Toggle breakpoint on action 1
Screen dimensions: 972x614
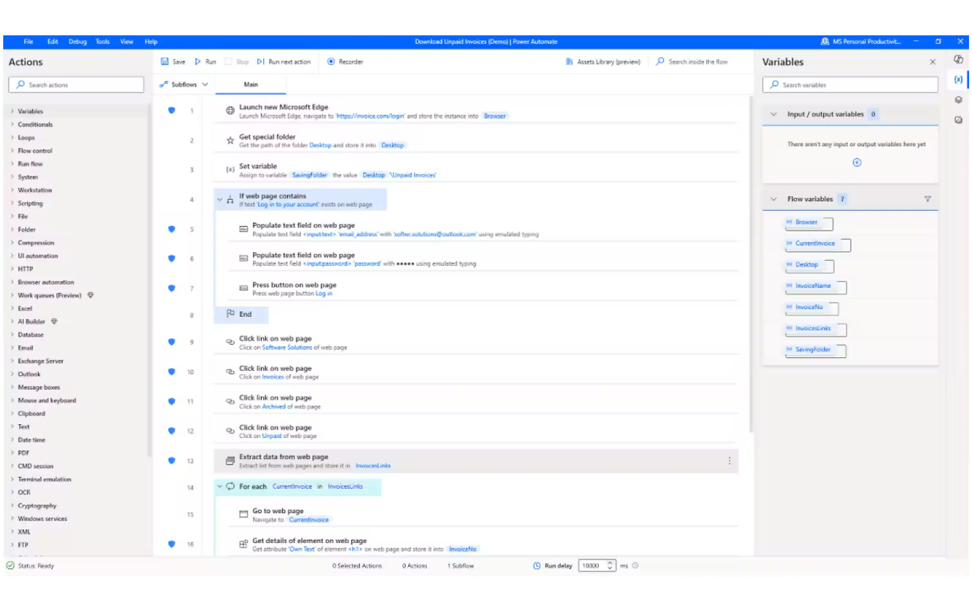click(x=172, y=111)
